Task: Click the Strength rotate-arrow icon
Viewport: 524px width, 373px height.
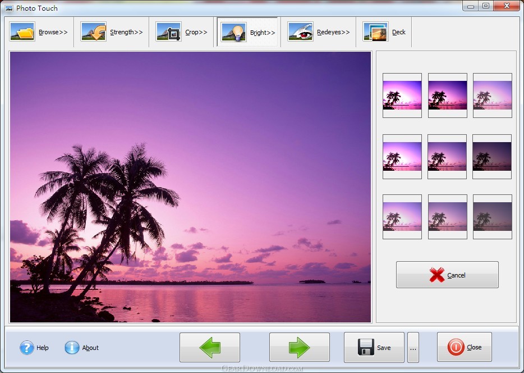Action: (94, 32)
